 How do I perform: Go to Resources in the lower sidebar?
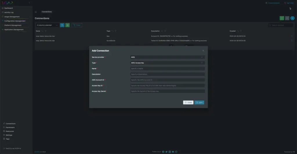point(10,131)
